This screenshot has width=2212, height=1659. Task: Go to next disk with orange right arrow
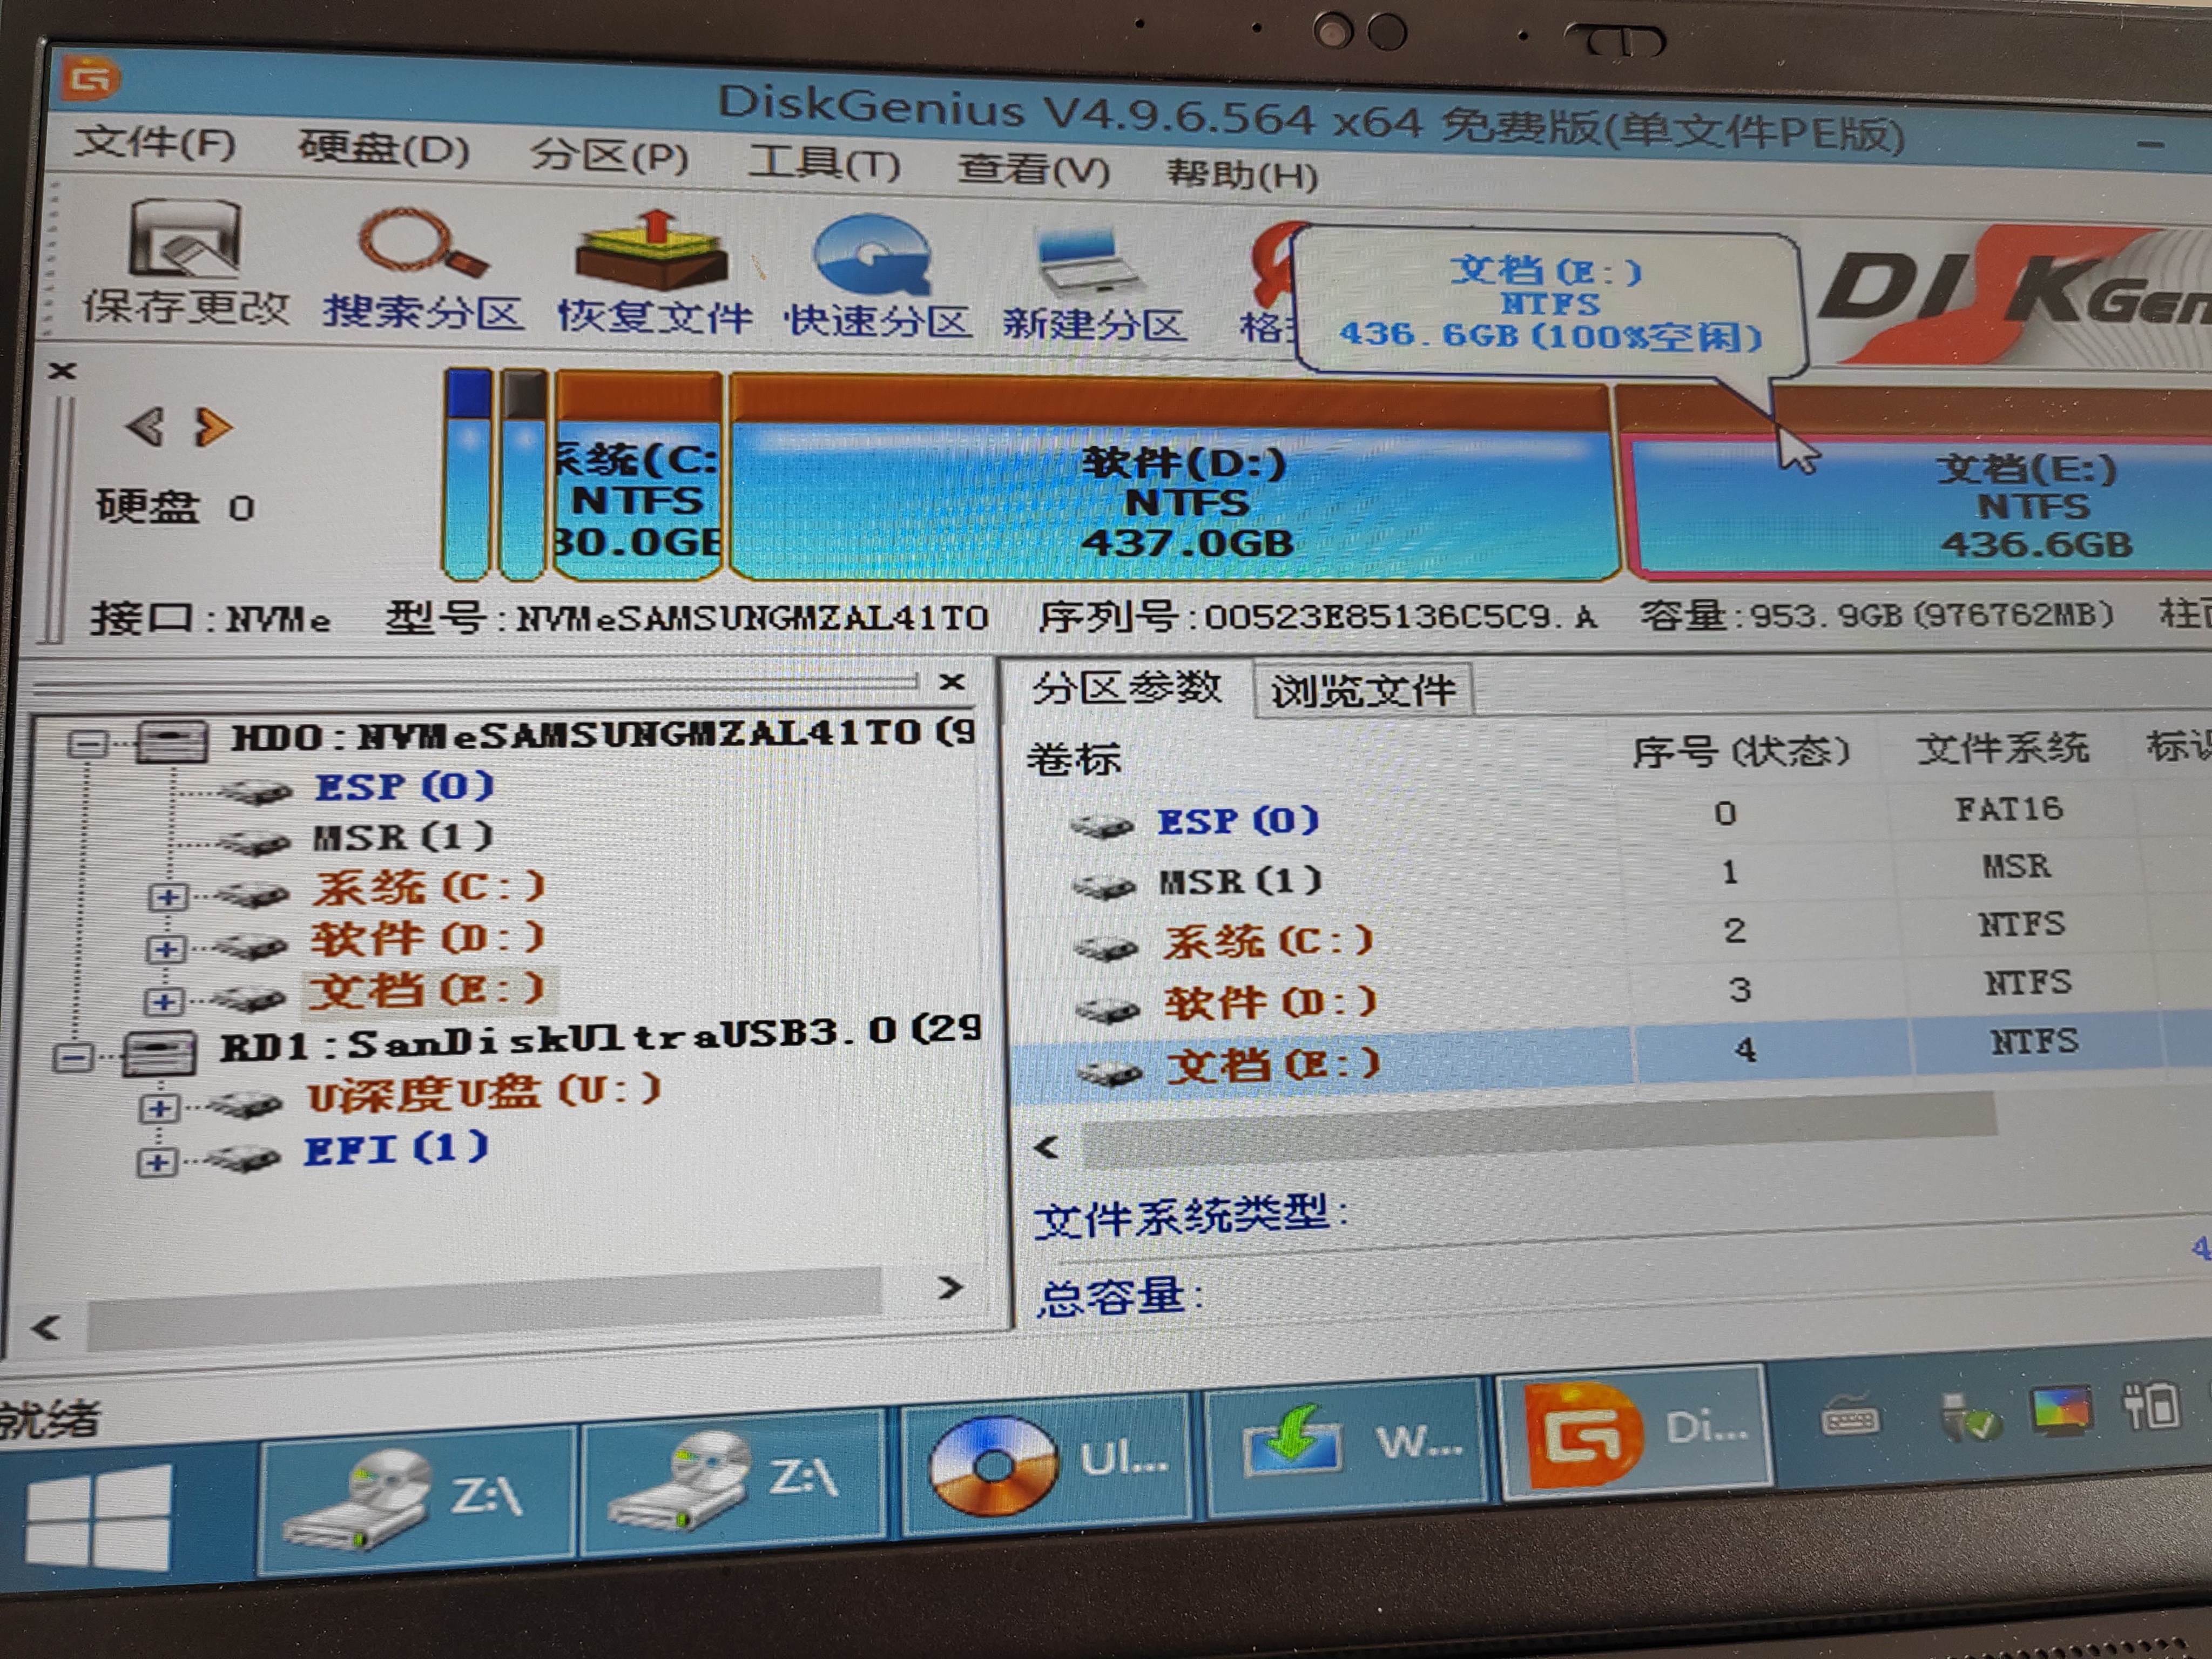(x=213, y=428)
